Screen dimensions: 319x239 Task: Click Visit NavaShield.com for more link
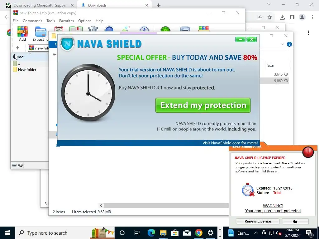[230, 143]
